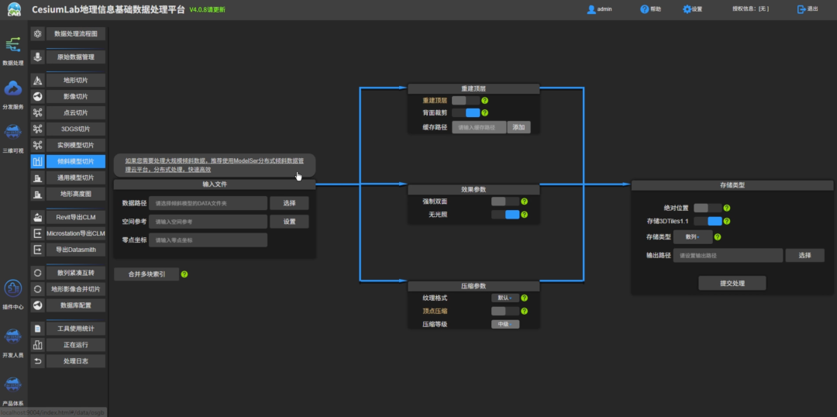The width and height of the screenshot is (837, 417).
Task: Click the icon beside Revit导出CLM
Action: tap(37, 217)
